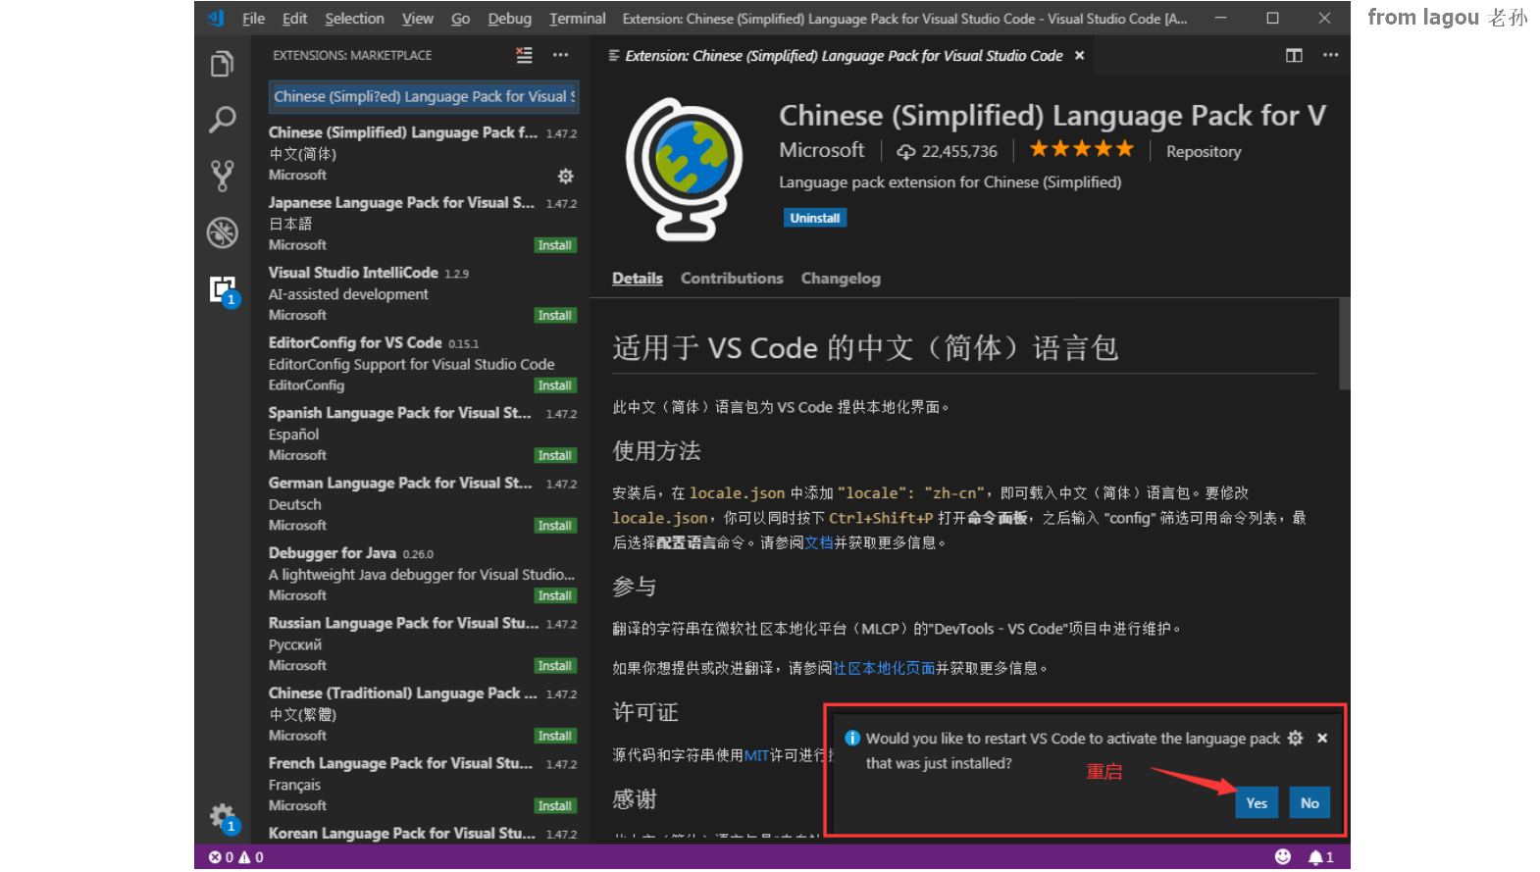Open the 社区本地化页面 link
The image size is (1540, 872).
[x=884, y=668]
